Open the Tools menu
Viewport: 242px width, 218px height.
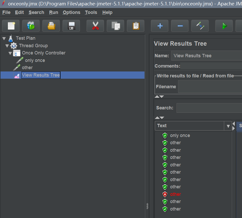click(91, 12)
